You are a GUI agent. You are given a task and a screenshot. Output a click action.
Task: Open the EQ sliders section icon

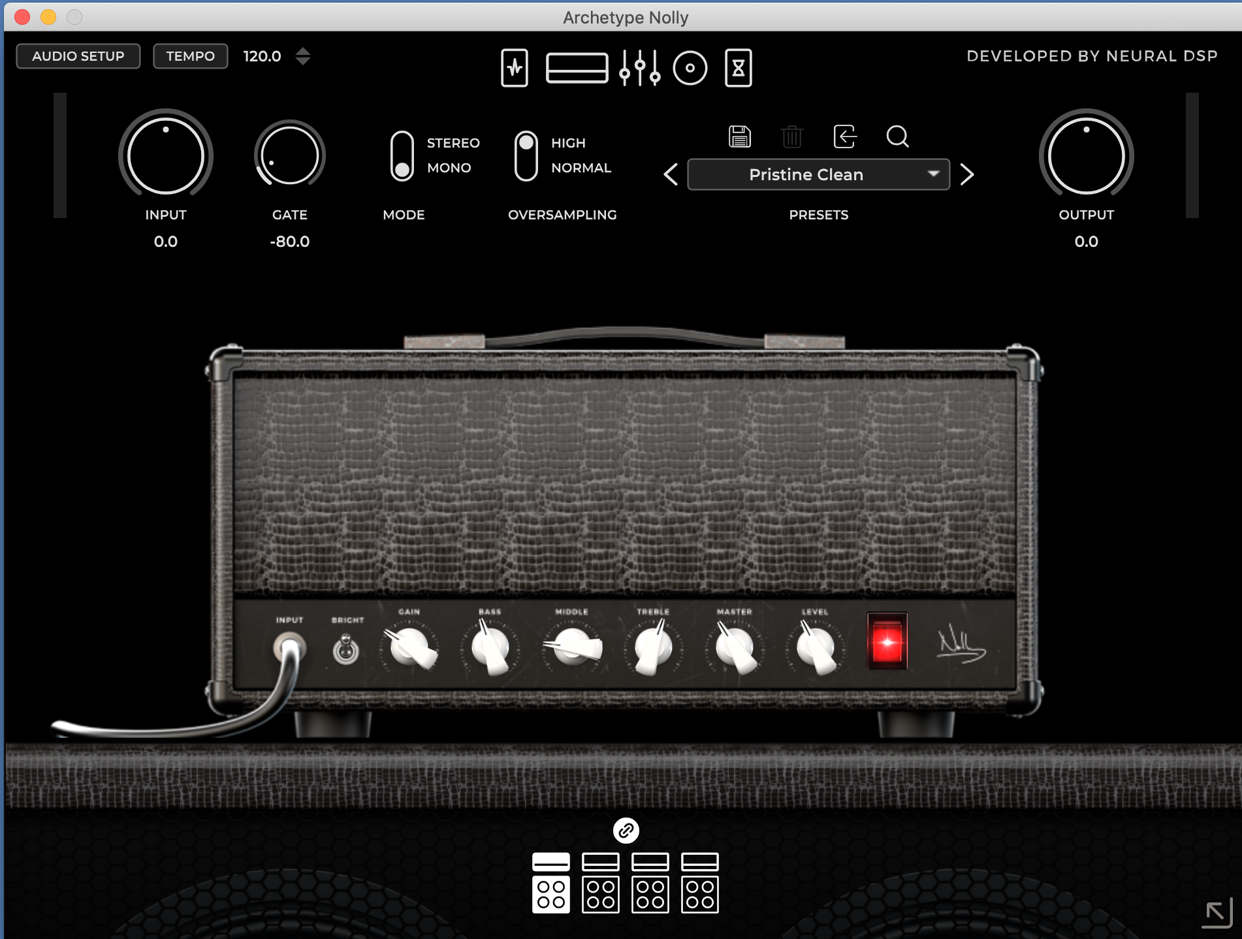pyautogui.click(x=639, y=68)
